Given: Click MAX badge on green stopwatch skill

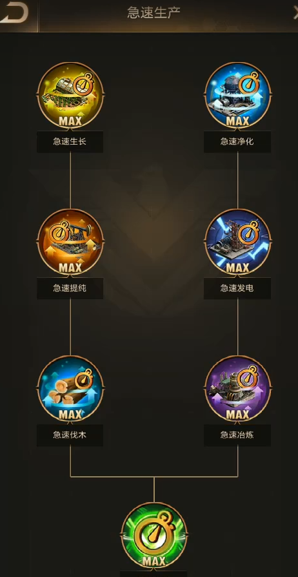Looking at the screenshot, I should (154, 561).
